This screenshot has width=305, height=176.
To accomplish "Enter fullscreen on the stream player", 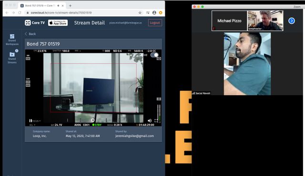I will 156,121.
